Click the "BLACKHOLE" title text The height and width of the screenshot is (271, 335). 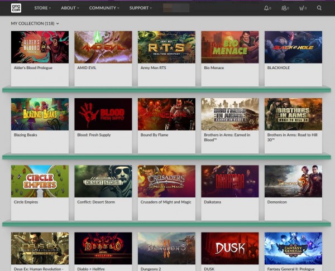tap(279, 68)
